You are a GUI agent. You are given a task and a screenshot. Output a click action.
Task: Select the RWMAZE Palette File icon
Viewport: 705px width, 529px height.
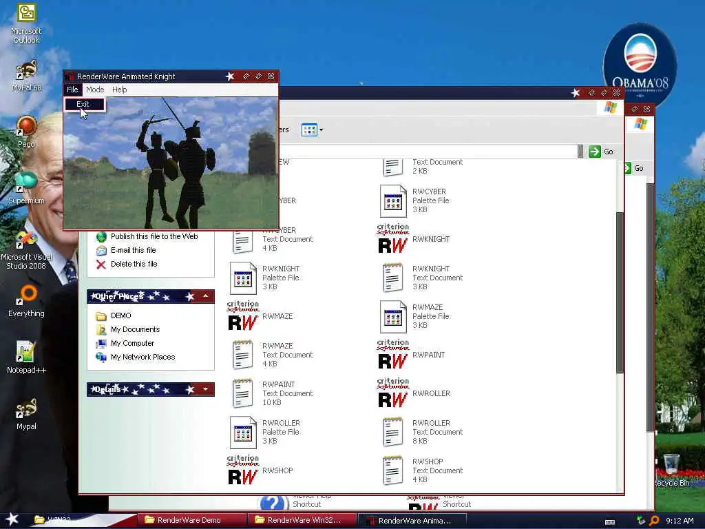(393, 316)
